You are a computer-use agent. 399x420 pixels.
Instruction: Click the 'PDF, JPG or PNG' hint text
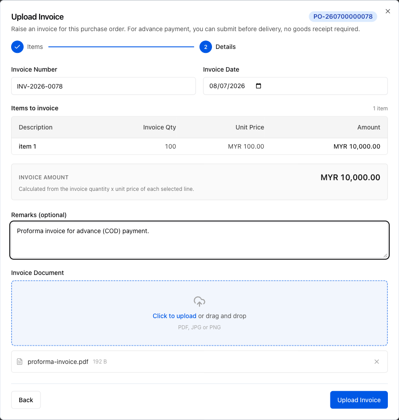coord(199,327)
